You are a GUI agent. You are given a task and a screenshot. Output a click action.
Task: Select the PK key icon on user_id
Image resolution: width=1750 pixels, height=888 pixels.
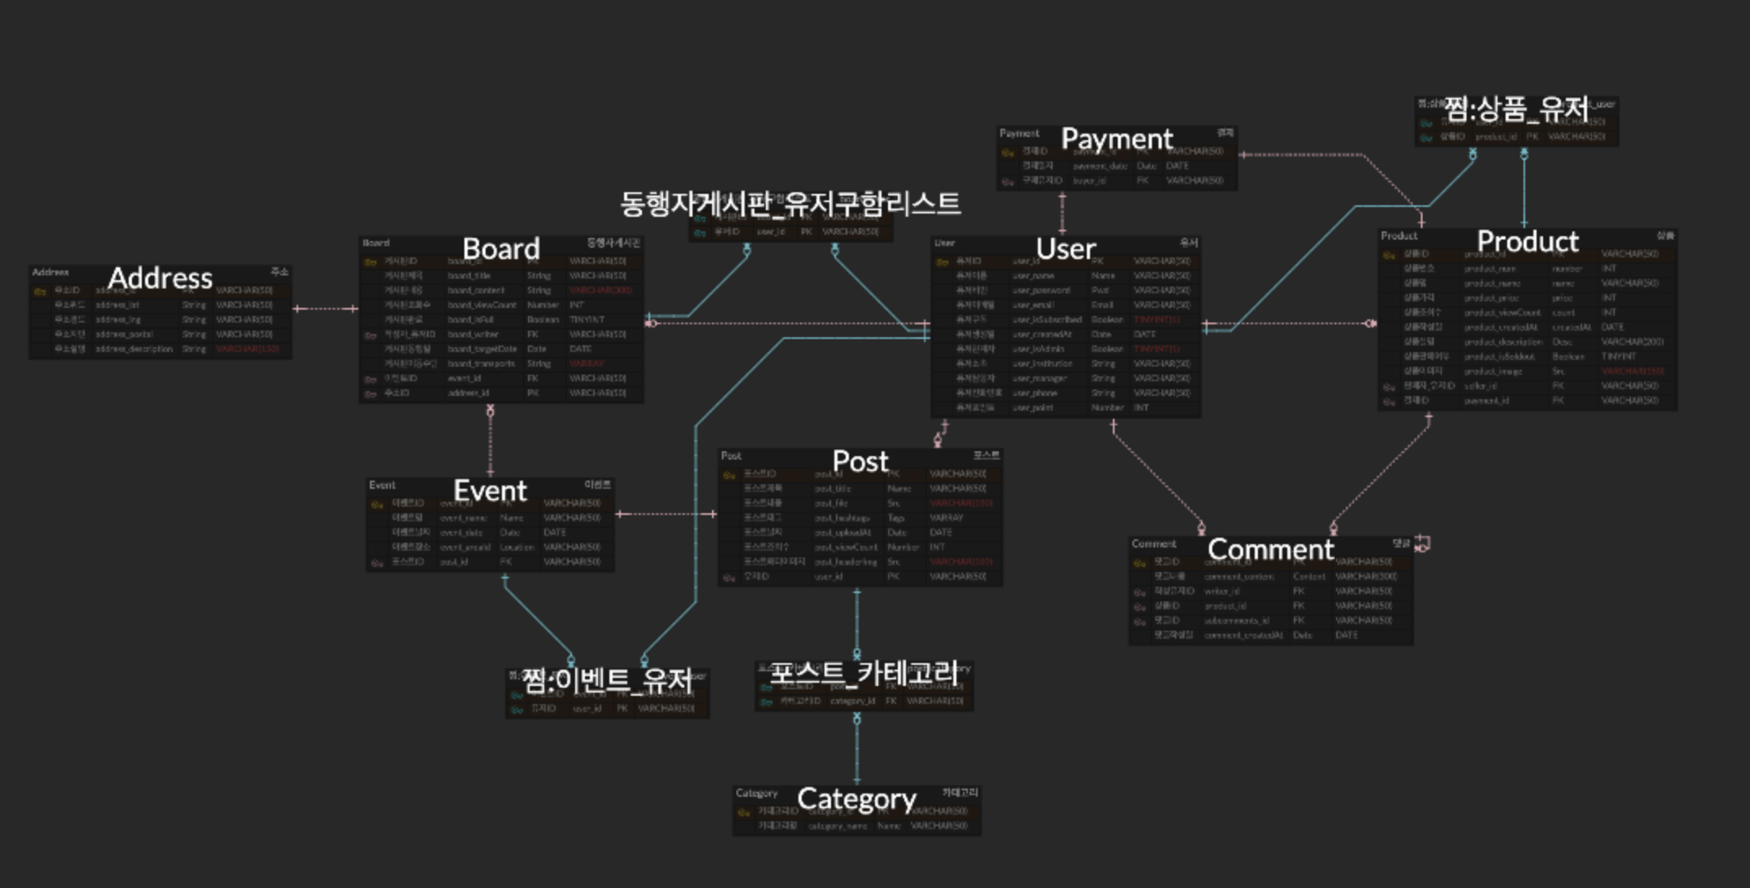pos(943,262)
